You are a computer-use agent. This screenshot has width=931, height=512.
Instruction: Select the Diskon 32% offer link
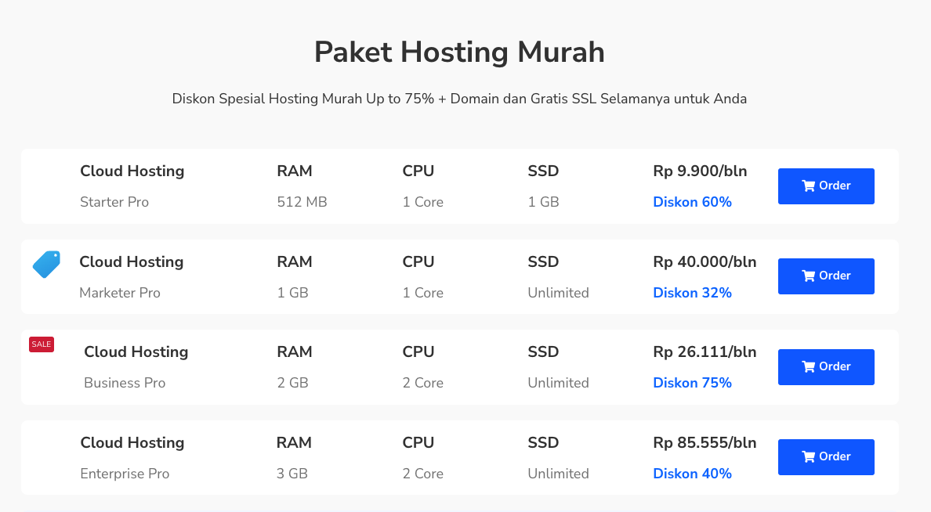tap(692, 293)
